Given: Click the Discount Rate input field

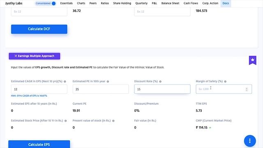Looking at the screenshot, I should (x=162, y=89).
